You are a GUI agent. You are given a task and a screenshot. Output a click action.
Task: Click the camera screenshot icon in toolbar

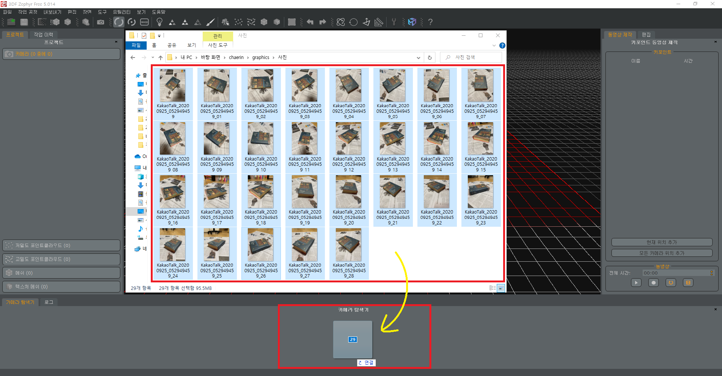101,22
